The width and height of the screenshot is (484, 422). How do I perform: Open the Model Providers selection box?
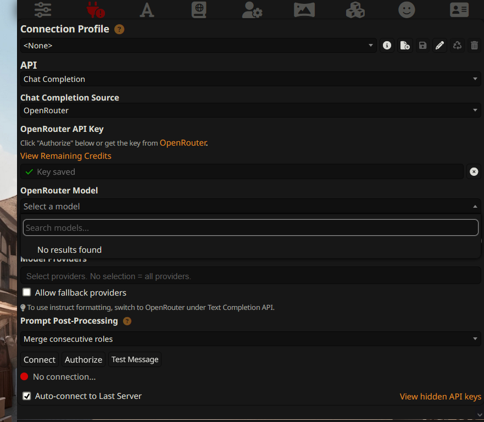251,276
